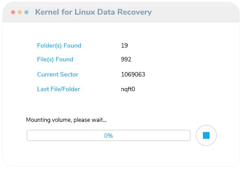
Task: Click the sector value 1069063
Action: tap(133, 74)
